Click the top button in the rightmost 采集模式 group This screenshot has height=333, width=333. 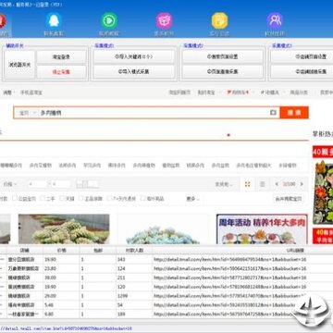[302, 56]
